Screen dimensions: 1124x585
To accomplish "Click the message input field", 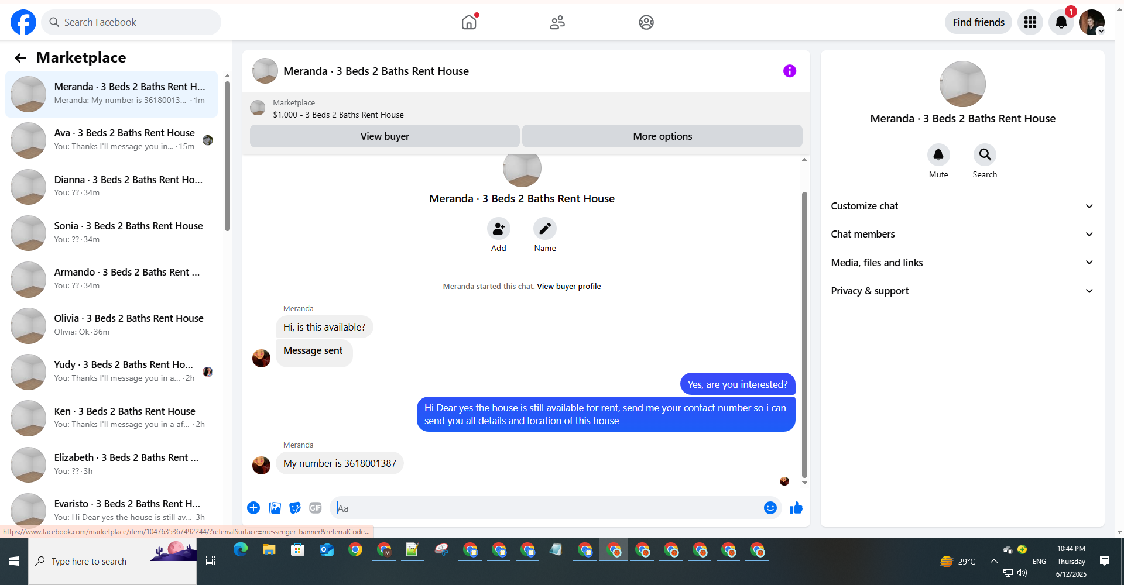I will [547, 508].
